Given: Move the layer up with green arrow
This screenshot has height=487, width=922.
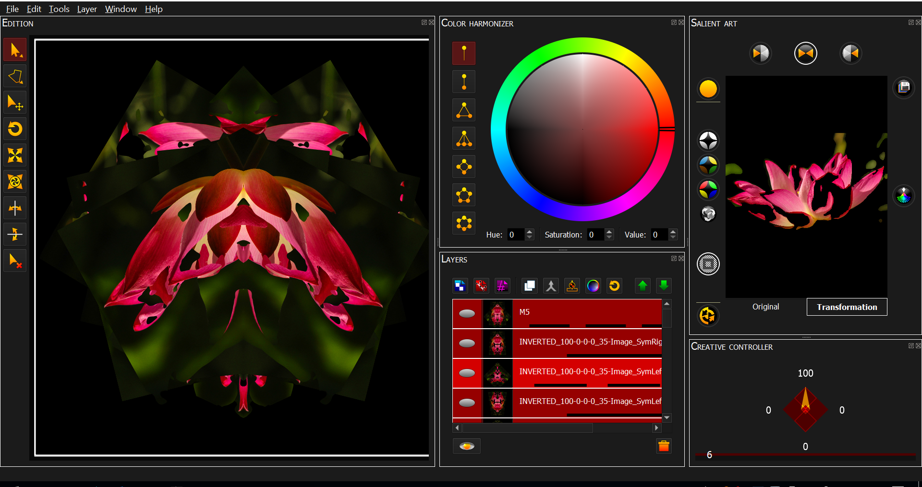Looking at the screenshot, I should pyautogui.click(x=643, y=286).
